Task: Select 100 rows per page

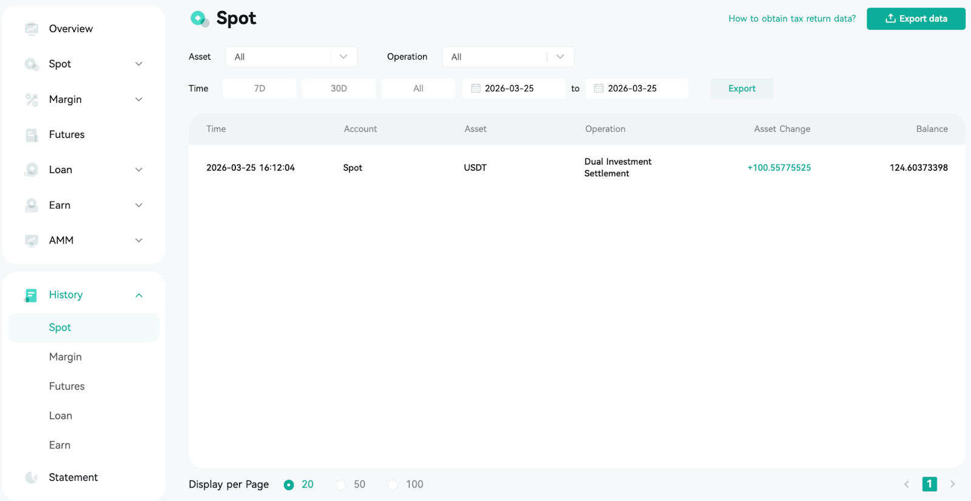Action: [x=393, y=485]
